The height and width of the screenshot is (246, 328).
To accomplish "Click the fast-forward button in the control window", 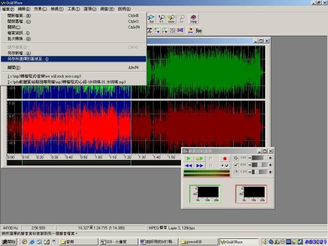I will pyautogui.click(x=199, y=166).
